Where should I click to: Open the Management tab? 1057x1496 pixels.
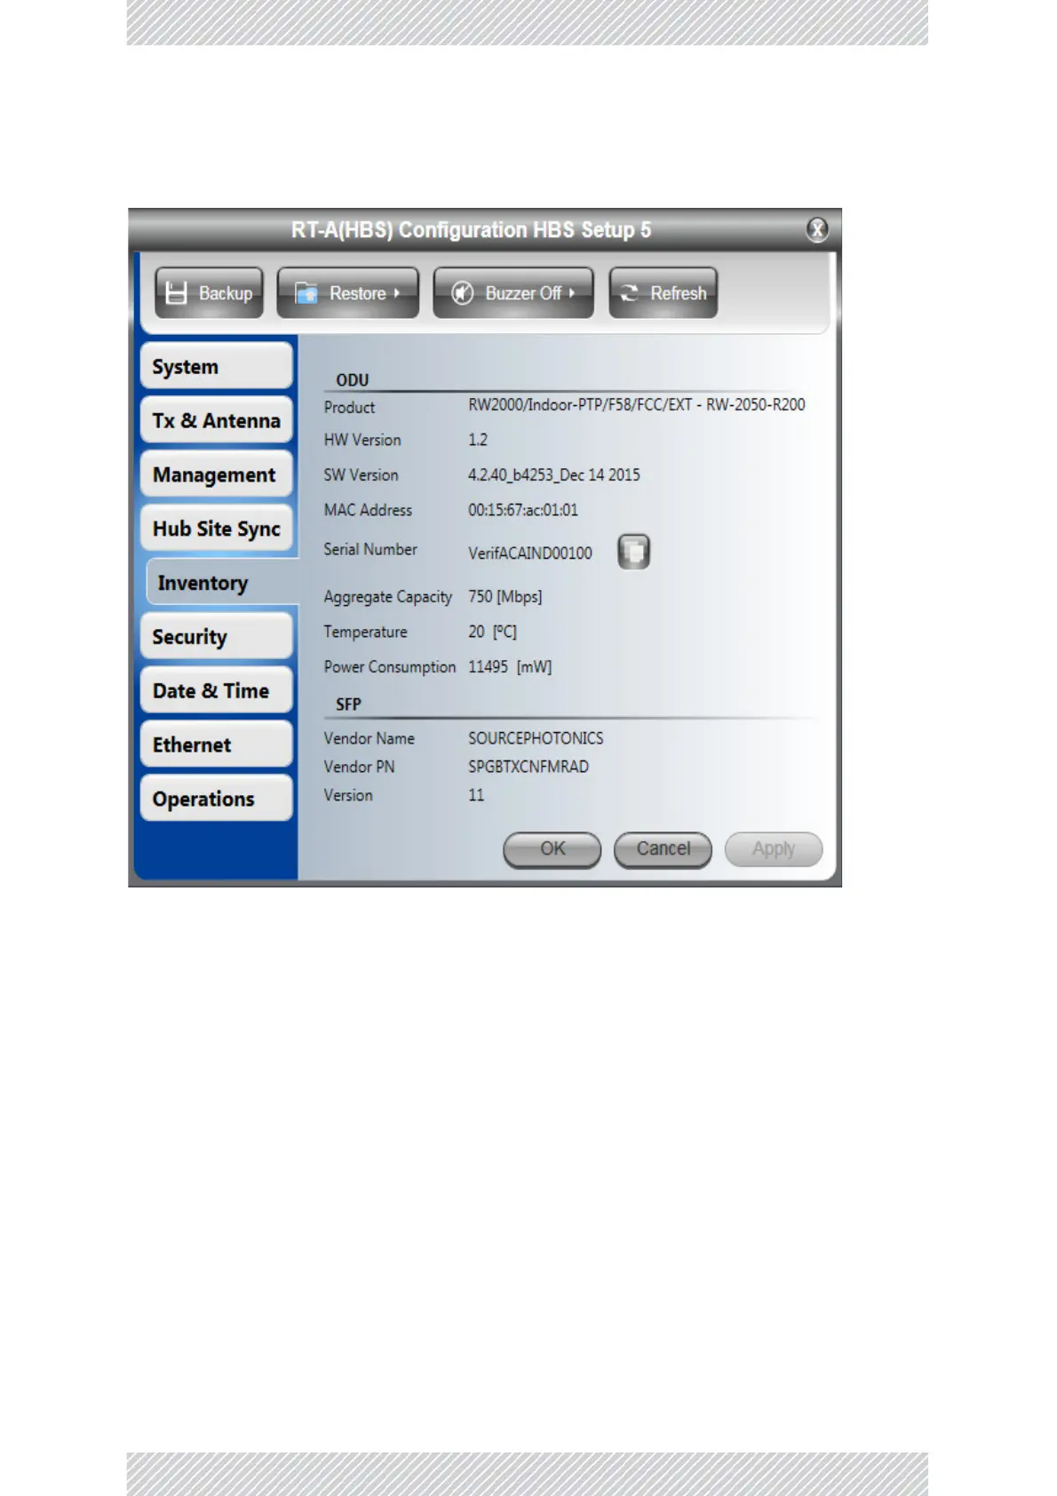tap(216, 474)
